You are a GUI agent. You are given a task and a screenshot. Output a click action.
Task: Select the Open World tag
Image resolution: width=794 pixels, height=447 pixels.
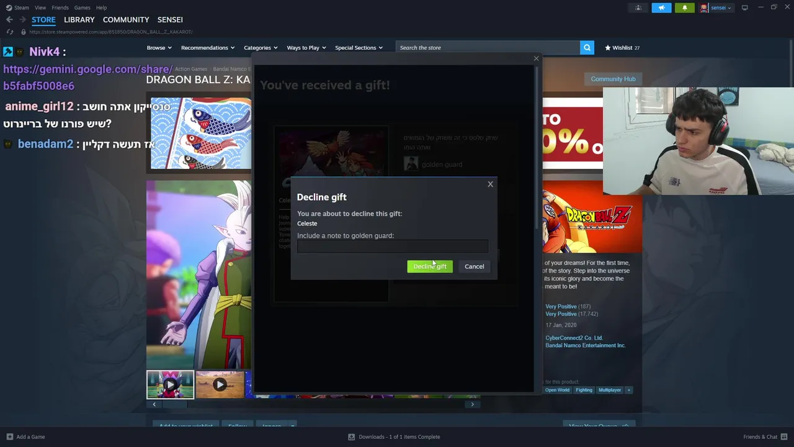(557, 390)
